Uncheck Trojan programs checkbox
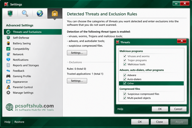The width and height of the screenshot is (192, 128). coord(125,60)
